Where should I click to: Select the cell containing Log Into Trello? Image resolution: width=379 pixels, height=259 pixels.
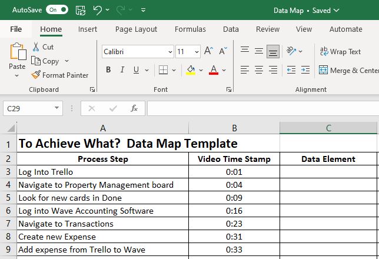102,172
